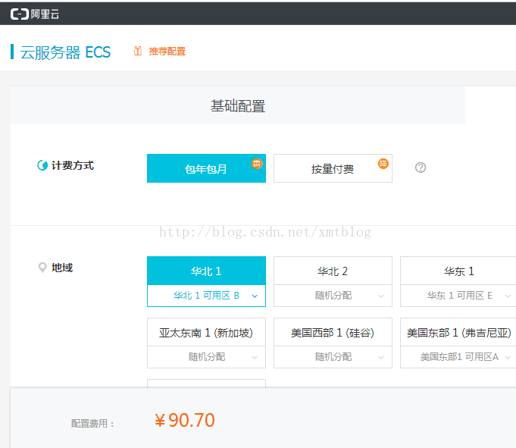Expand 华东 1 可用区 E zone dropdown
The height and width of the screenshot is (448, 516).
458,296
